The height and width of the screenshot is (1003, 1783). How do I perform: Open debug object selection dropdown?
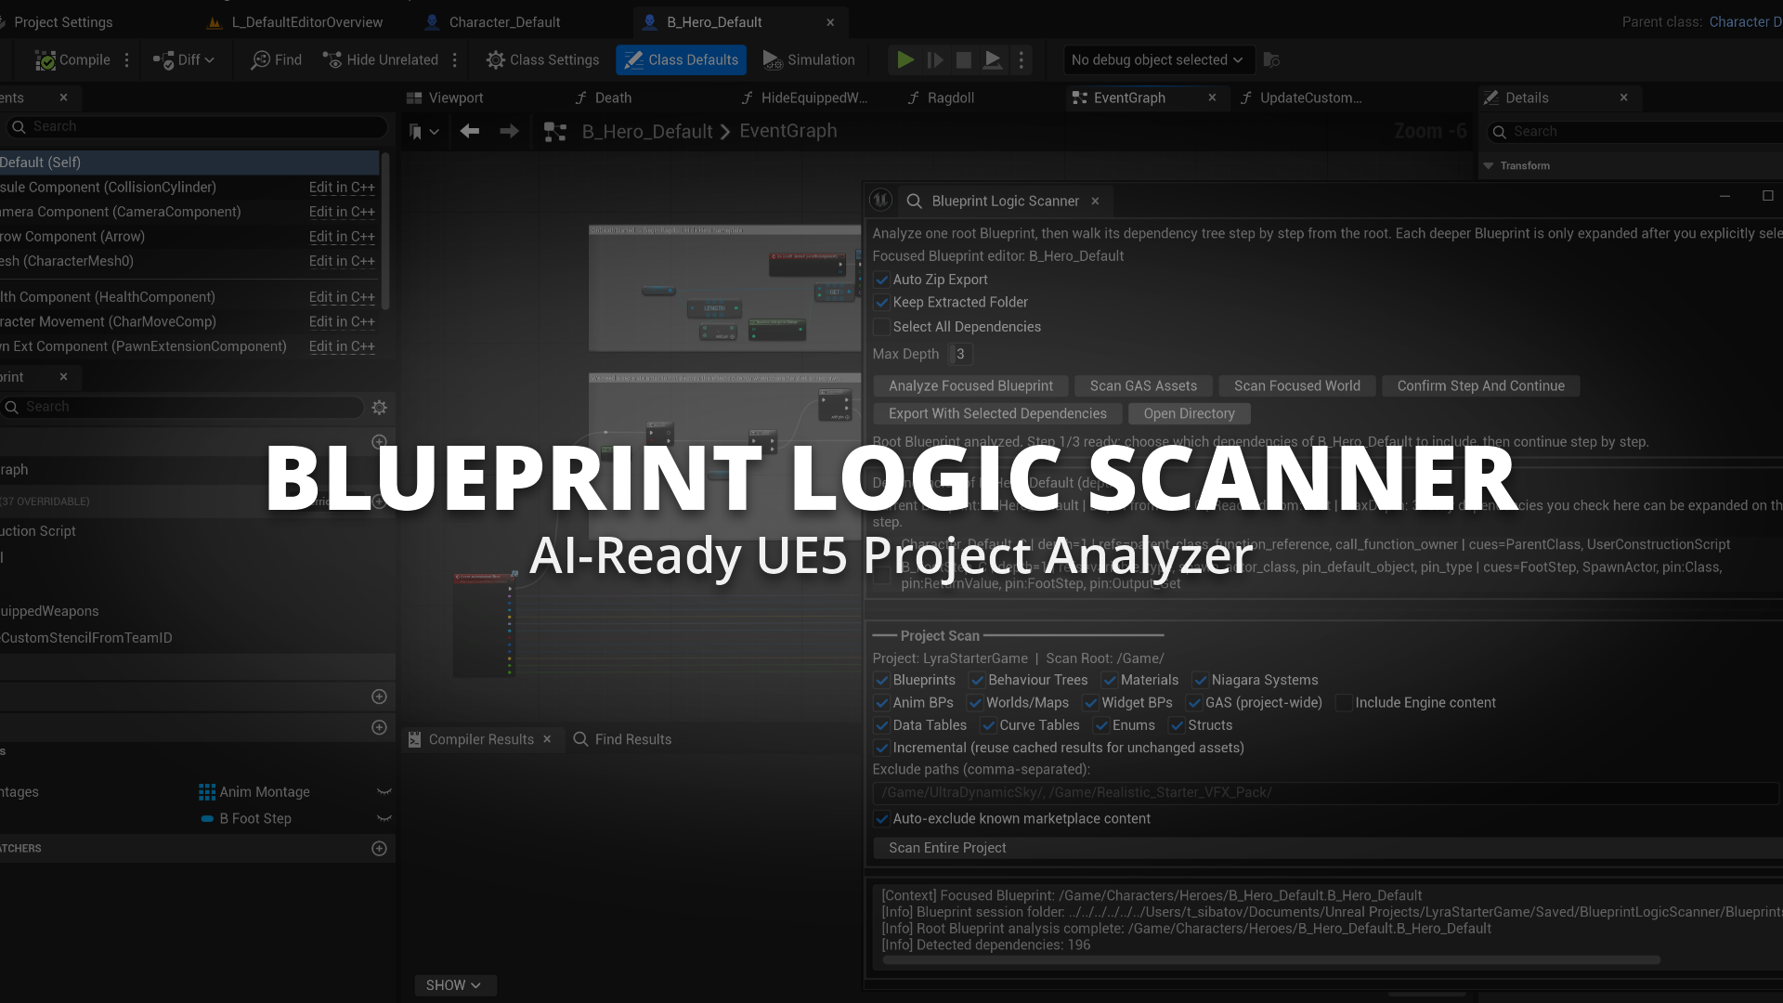(1157, 60)
